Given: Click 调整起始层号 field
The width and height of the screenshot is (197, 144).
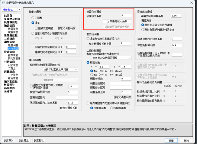Looking at the screenshot, I should [120, 83].
